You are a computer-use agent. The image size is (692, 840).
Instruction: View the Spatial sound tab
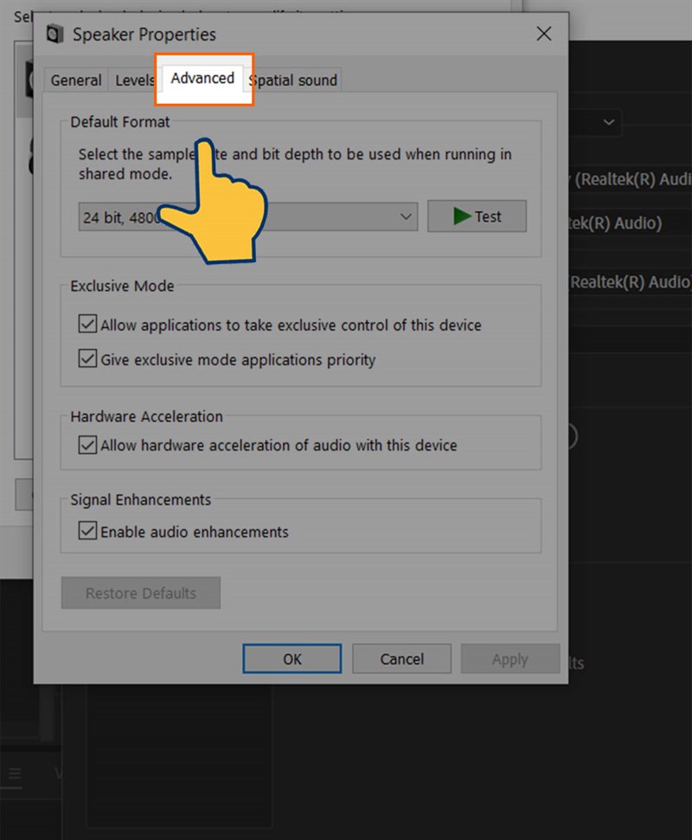[x=292, y=81]
